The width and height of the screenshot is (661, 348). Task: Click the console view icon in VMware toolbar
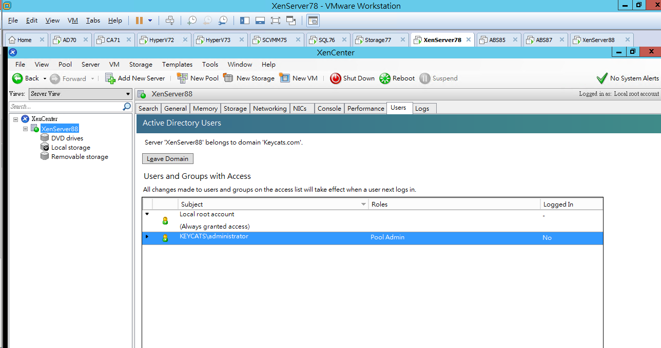coord(313,21)
